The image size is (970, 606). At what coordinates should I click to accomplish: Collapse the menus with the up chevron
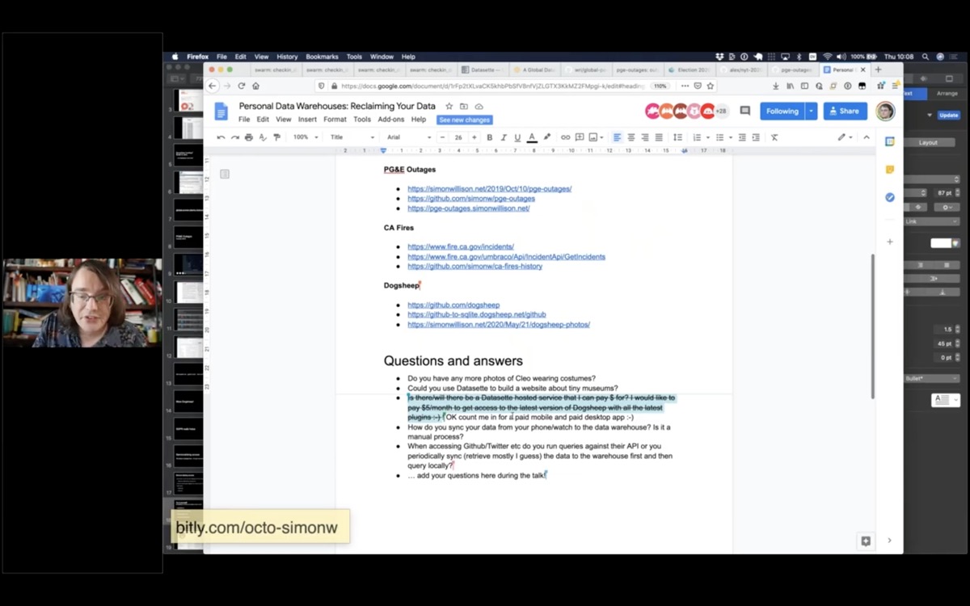tap(867, 137)
